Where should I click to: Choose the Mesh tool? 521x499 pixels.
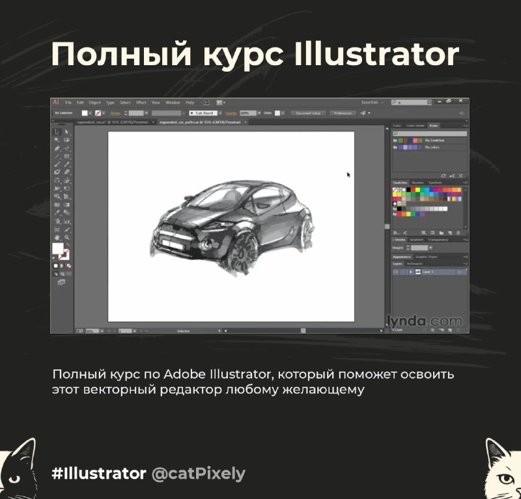[x=57, y=205]
